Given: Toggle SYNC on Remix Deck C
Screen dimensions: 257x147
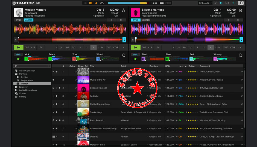Looking at the screenshot, I should (18, 55).
